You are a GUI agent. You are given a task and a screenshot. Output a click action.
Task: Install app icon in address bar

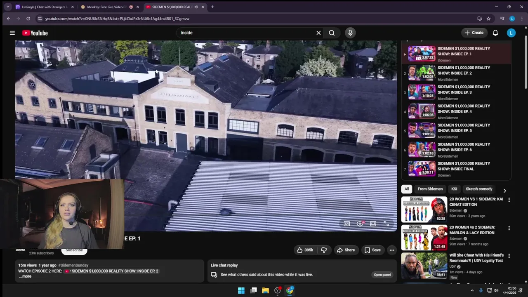479,19
